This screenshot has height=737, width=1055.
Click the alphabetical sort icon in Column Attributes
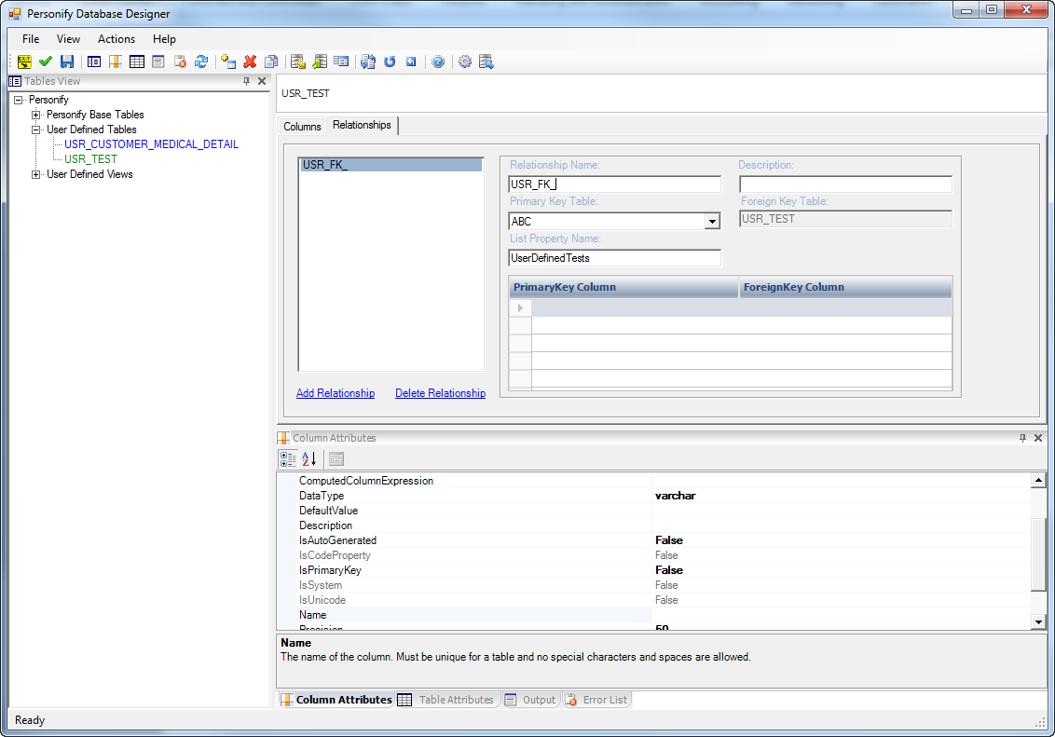click(x=309, y=458)
